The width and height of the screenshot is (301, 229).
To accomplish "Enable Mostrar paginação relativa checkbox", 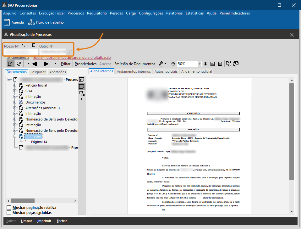I will [x=9, y=208].
